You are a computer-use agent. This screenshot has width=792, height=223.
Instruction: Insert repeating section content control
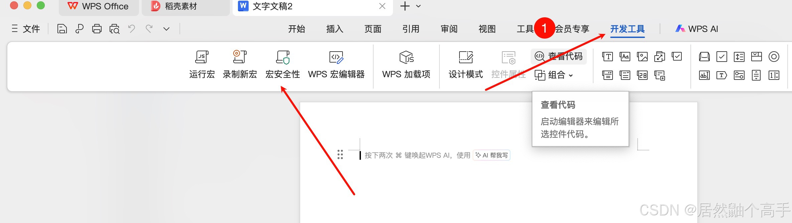[660, 75]
